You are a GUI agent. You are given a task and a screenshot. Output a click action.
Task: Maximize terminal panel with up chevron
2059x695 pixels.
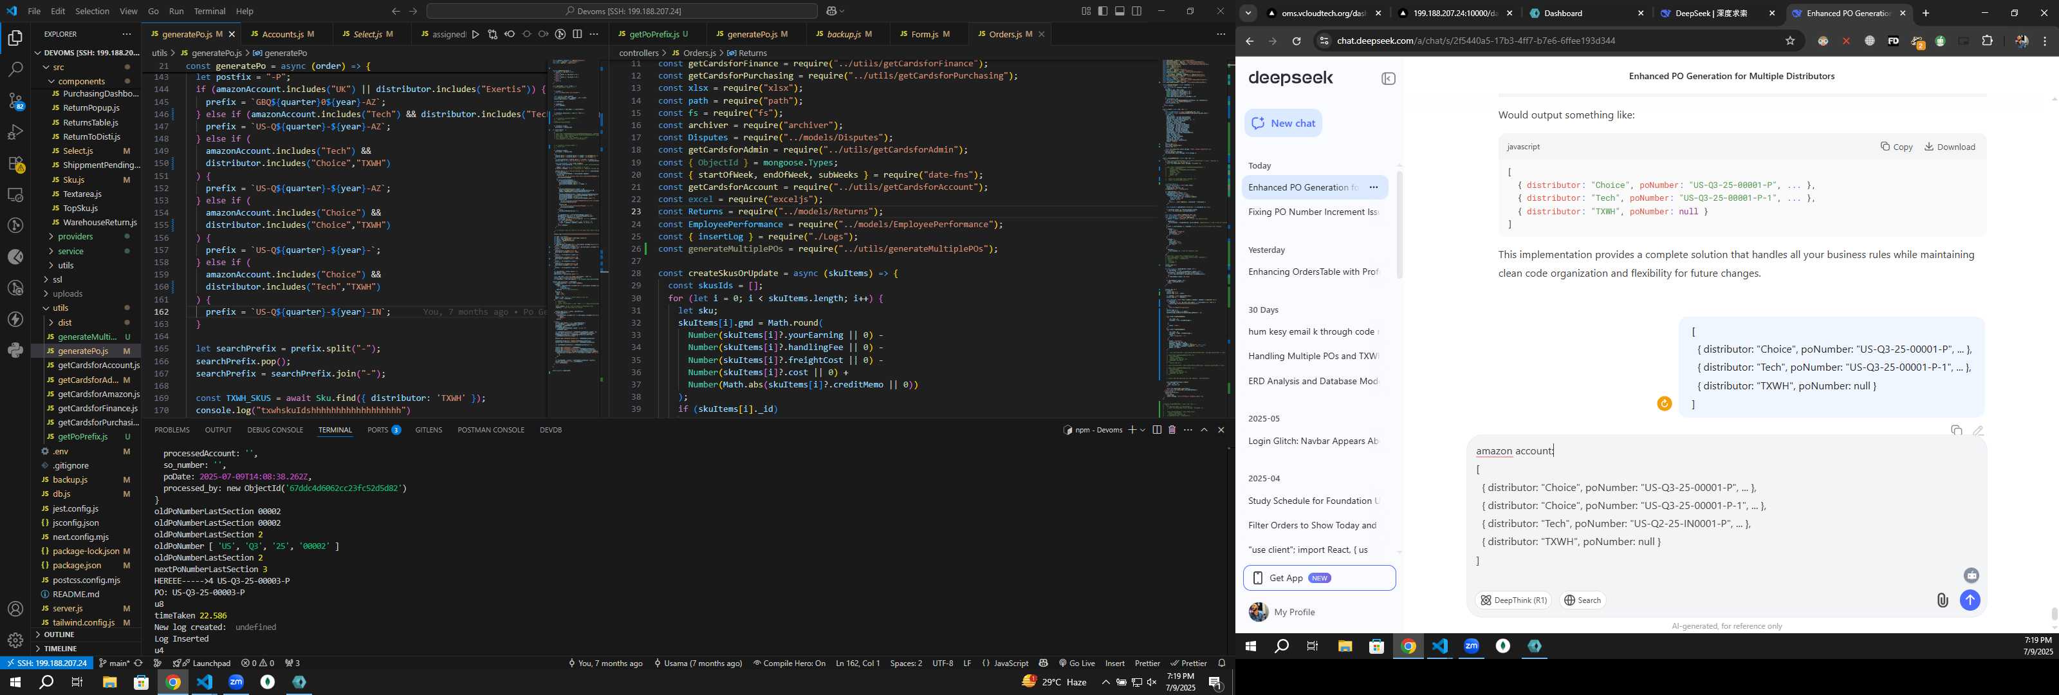(x=1205, y=429)
